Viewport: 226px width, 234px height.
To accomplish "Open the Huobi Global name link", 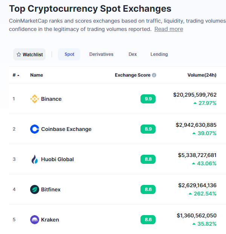I will pyautogui.click(x=57, y=159).
